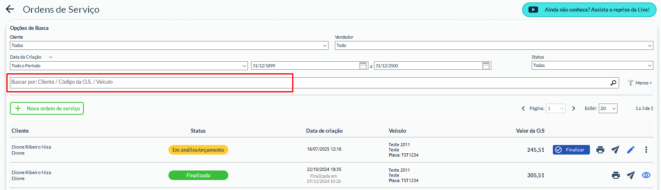The width and height of the screenshot is (661, 190).
Task: Change the Exibir items-per-page dropdown
Action: click(608, 108)
